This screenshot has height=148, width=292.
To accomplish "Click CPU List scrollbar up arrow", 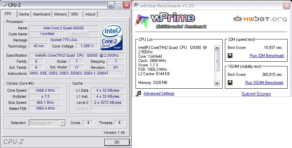I will (217, 48).
